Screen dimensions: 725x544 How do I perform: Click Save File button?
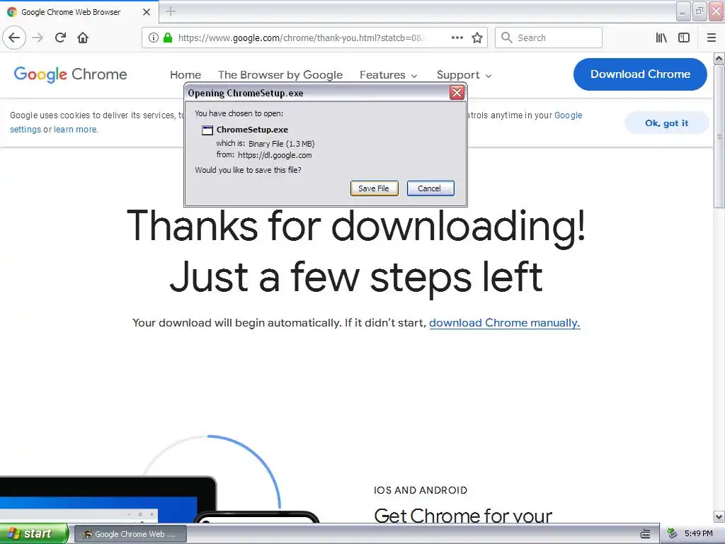coord(374,188)
